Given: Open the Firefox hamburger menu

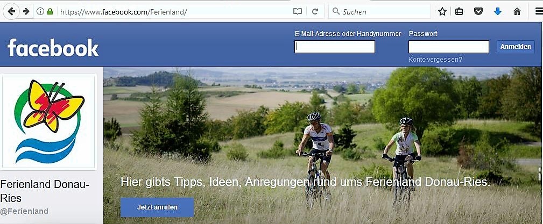Looking at the screenshot, I should pyautogui.click(x=539, y=11).
